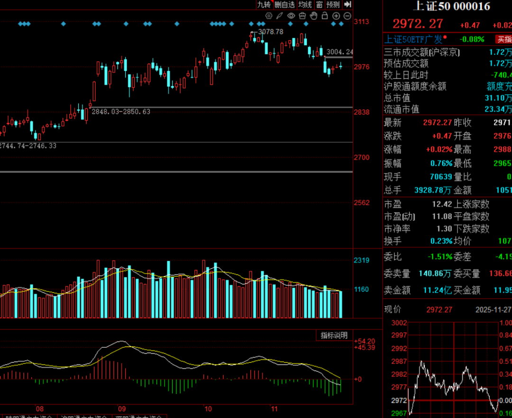
Task: Zoom out with the minus icon
Action: (347, 16)
